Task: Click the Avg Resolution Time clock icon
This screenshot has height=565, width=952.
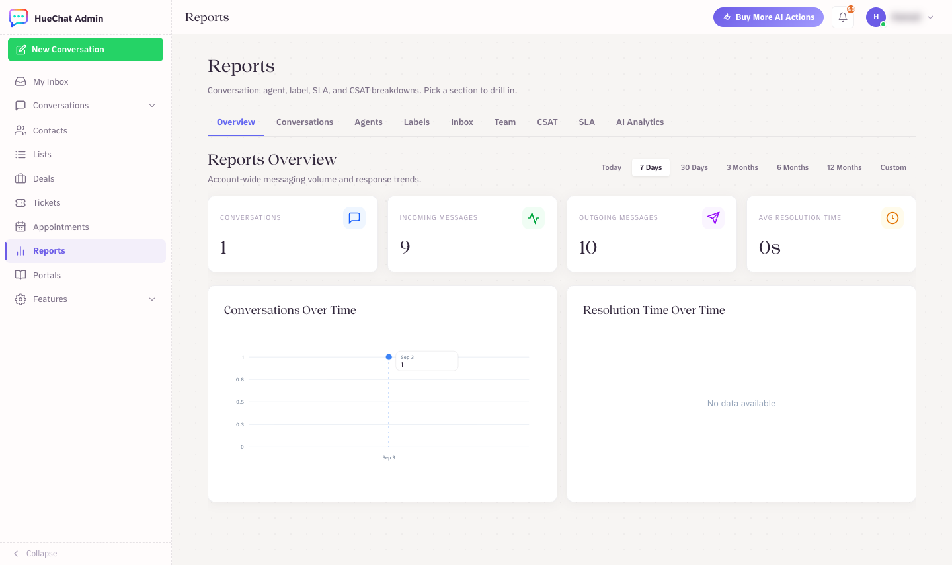Action: click(x=892, y=218)
